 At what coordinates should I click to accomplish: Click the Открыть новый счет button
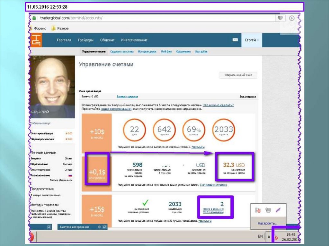238,75
